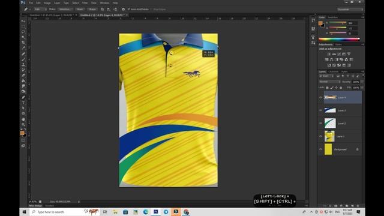
Task: Select the Move tool
Action: (x=23, y=22)
